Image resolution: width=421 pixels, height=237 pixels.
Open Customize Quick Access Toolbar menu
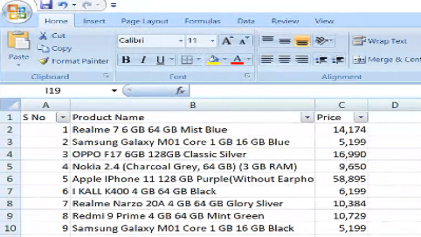(x=113, y=5)
